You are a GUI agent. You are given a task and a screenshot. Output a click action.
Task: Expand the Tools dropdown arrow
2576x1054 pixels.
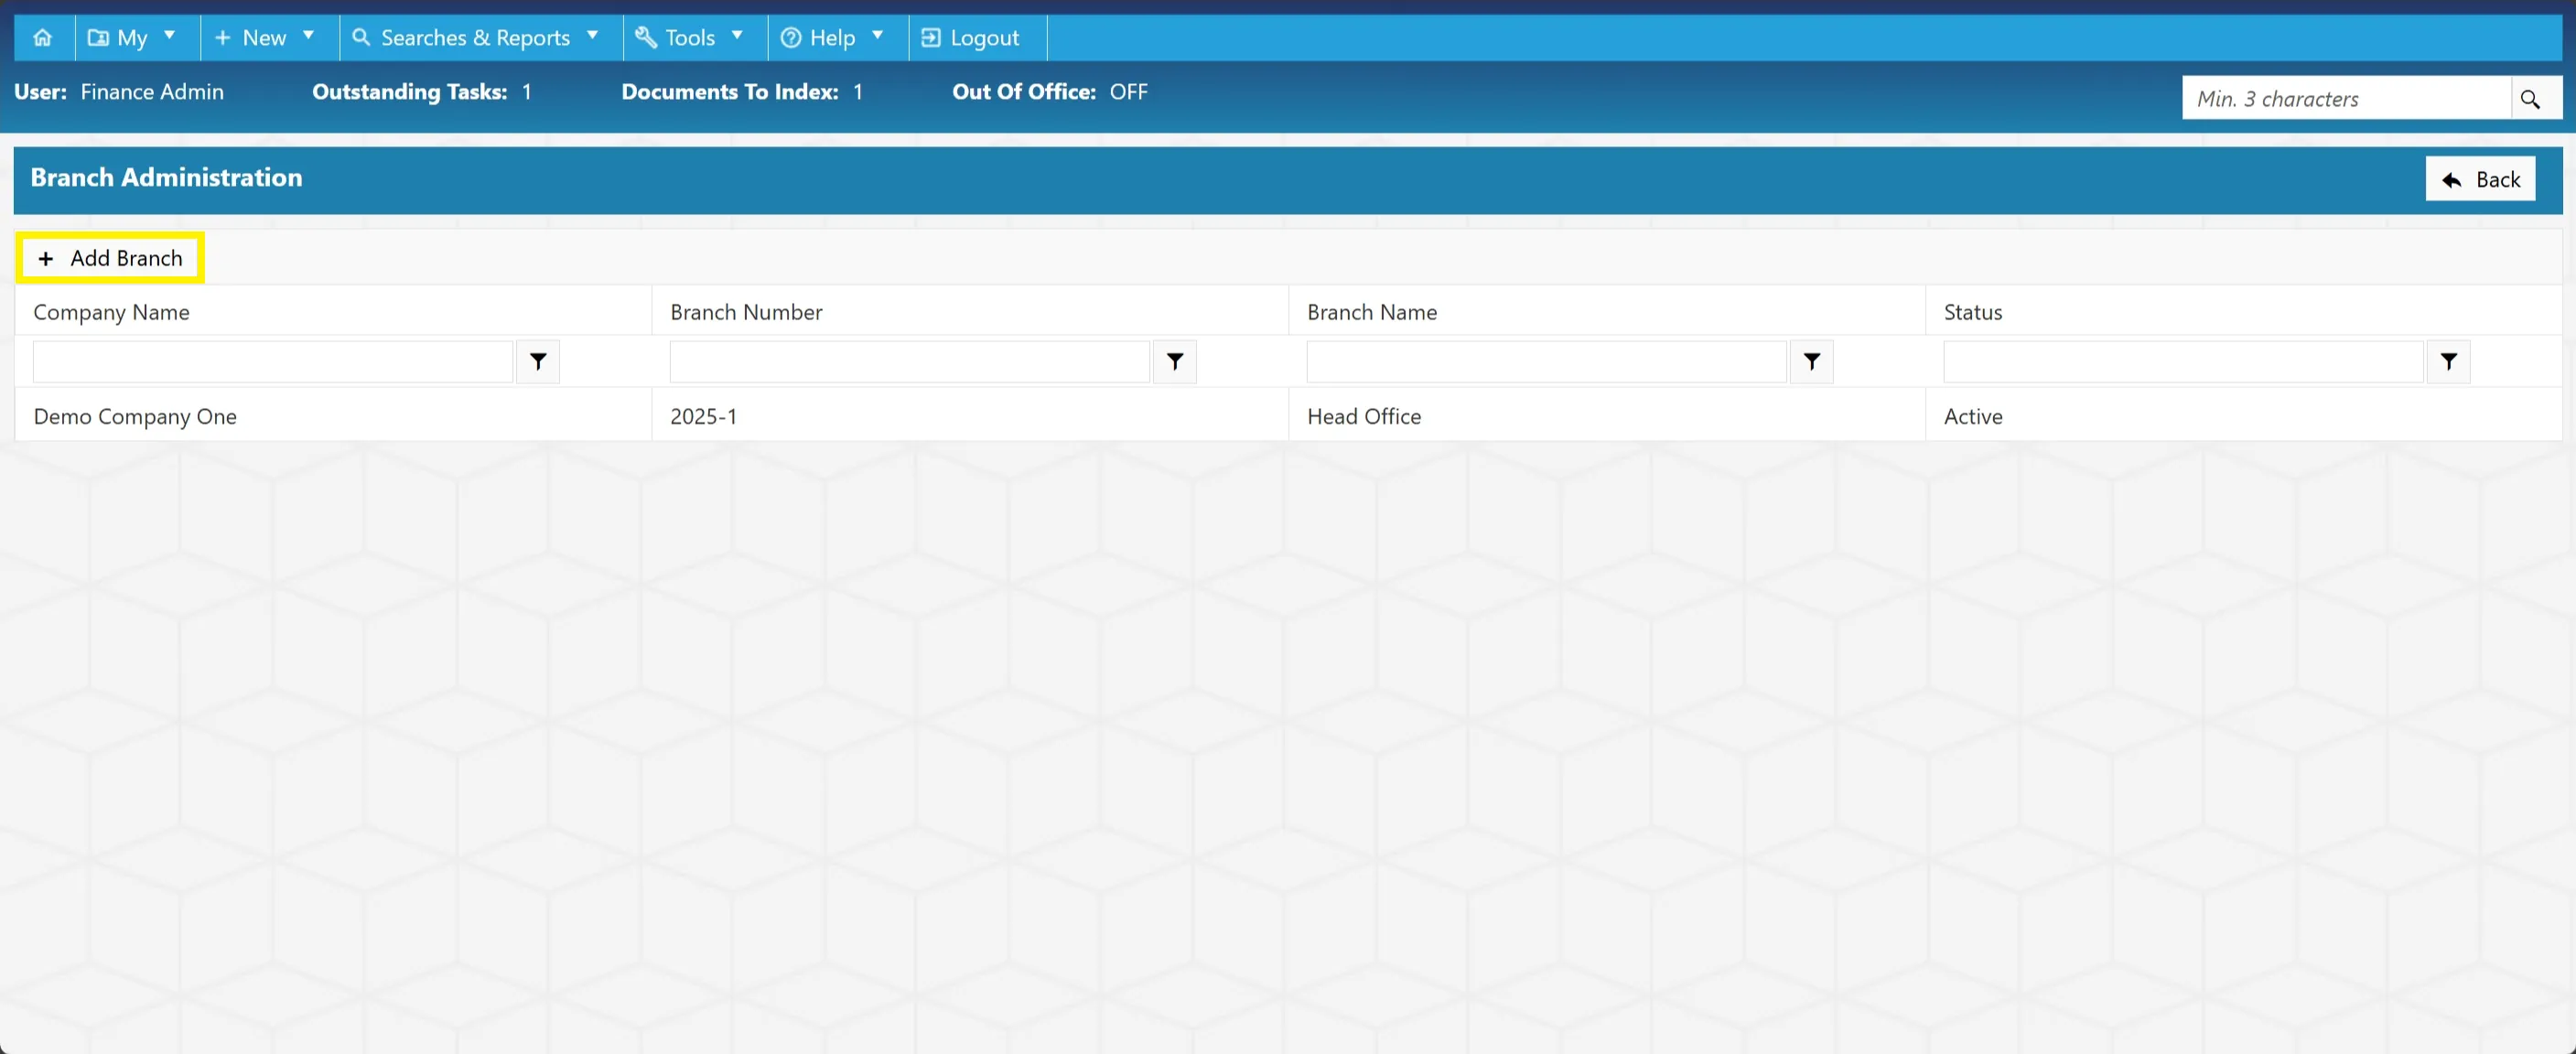738,36
